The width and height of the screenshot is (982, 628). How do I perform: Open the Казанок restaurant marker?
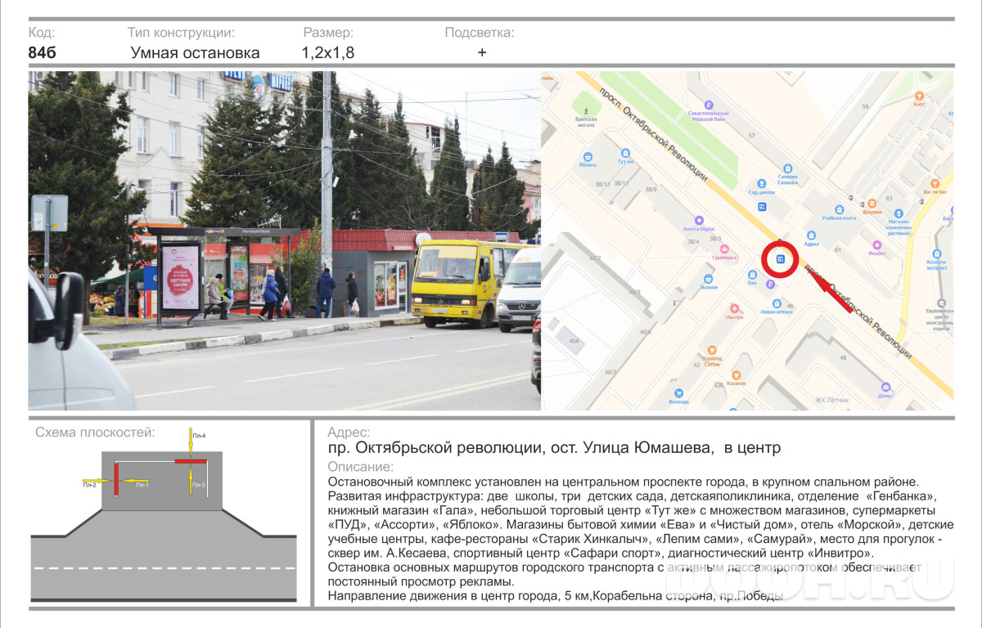736,374
